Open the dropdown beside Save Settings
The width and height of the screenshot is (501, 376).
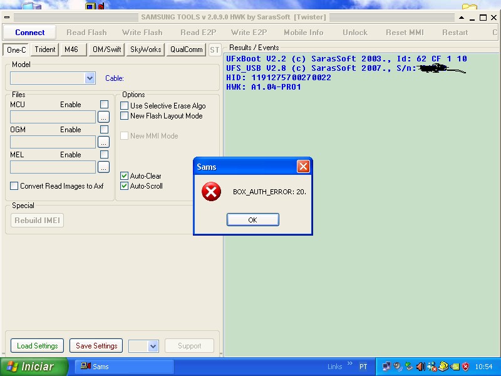153,346
